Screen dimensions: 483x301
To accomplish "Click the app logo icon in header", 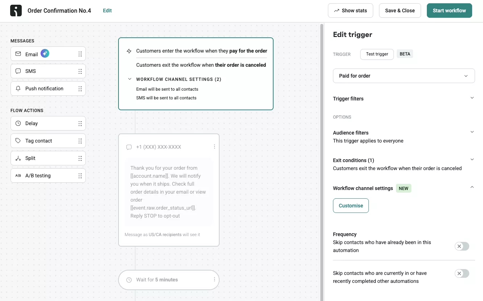I will (16, 11).
